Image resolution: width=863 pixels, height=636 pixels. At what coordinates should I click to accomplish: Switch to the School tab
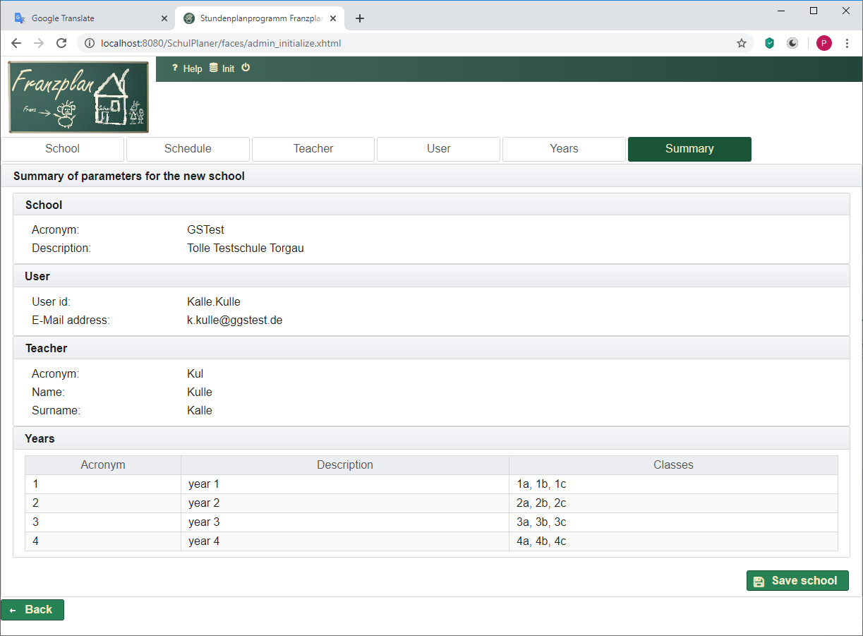pos(62,149)
